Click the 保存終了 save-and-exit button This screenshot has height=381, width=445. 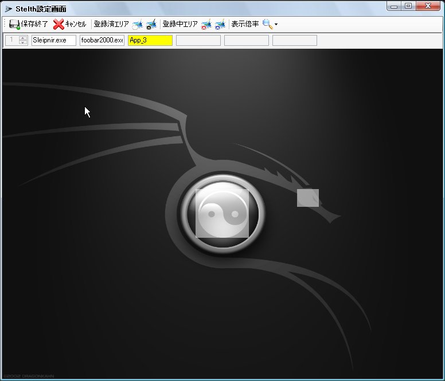click(x=28, y=24)
